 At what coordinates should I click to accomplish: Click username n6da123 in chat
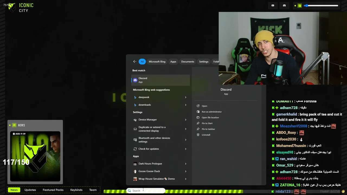[283, 191]
